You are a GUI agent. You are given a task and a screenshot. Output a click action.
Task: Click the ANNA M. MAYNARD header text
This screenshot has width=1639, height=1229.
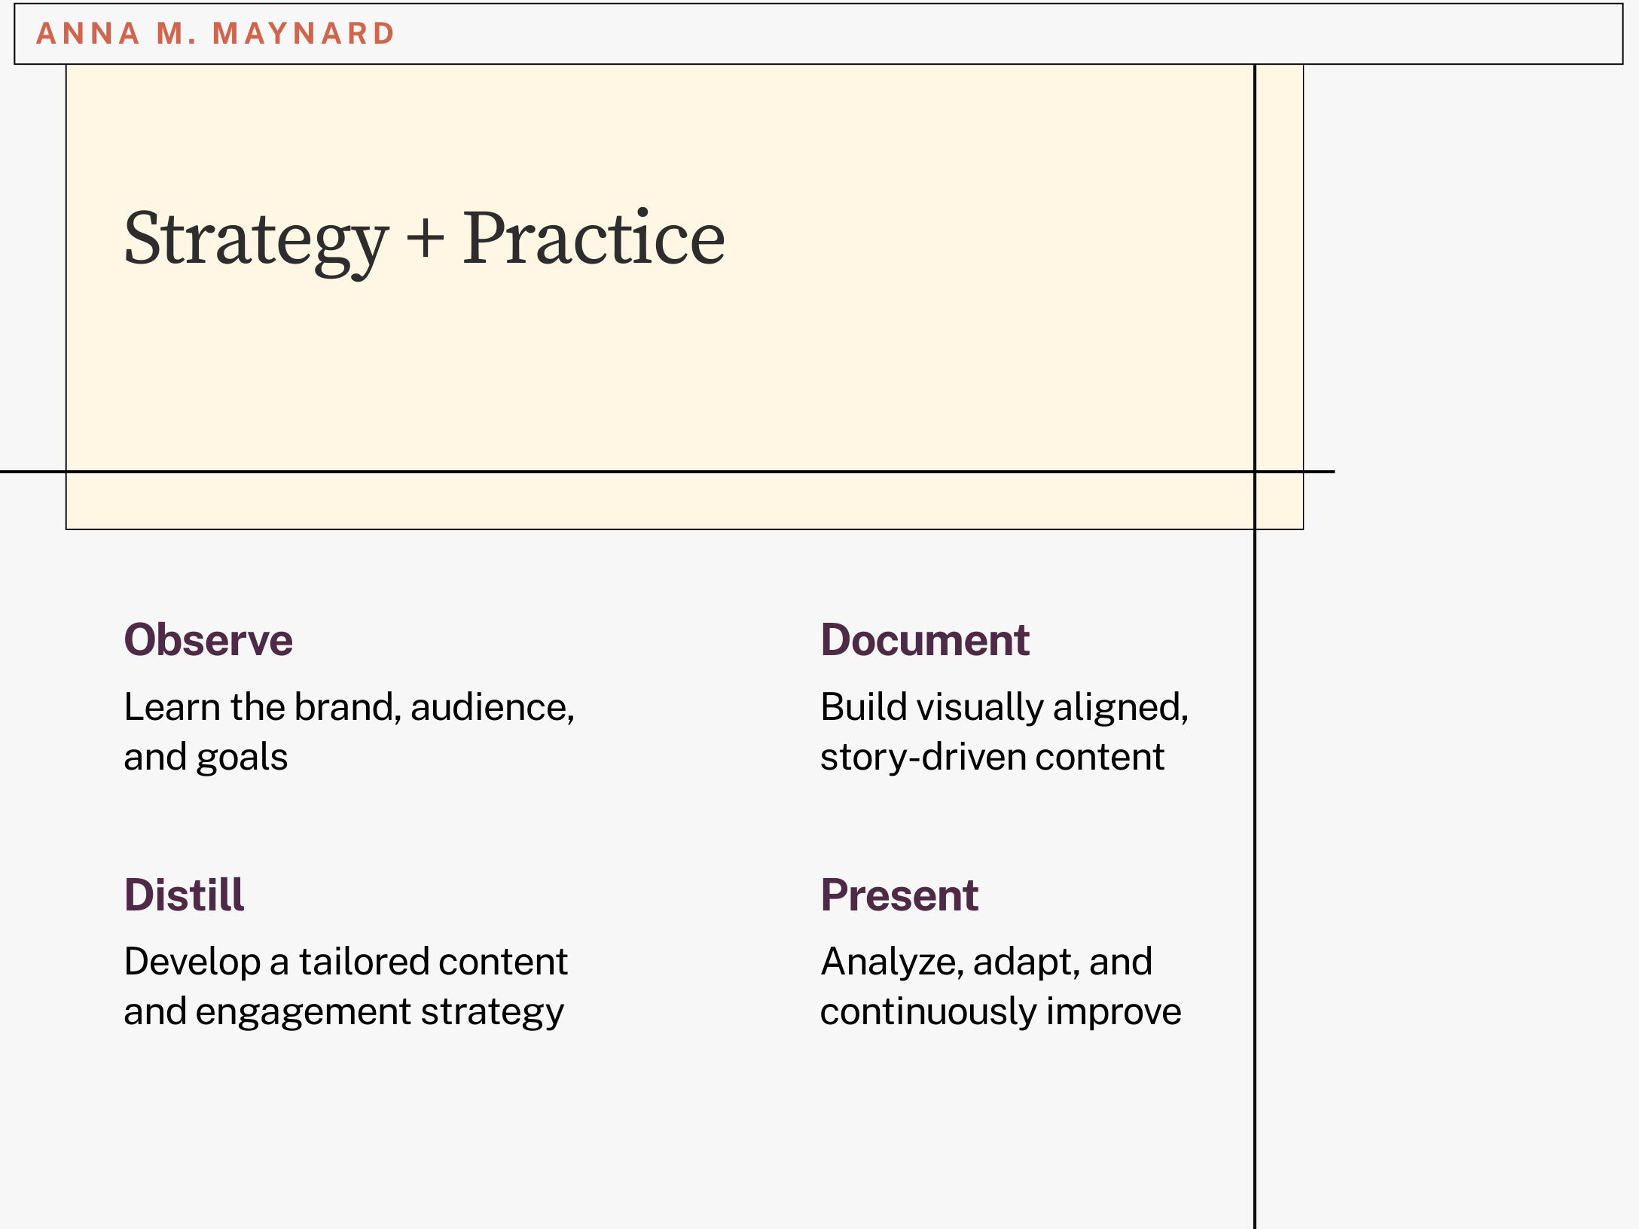pyautogui.click(x=215, y=34)
